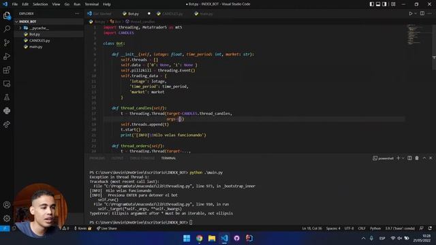This screenshot has height=245, width=436.
Task: Toggle secondary side bar layout button
Action: pos(384,4)
